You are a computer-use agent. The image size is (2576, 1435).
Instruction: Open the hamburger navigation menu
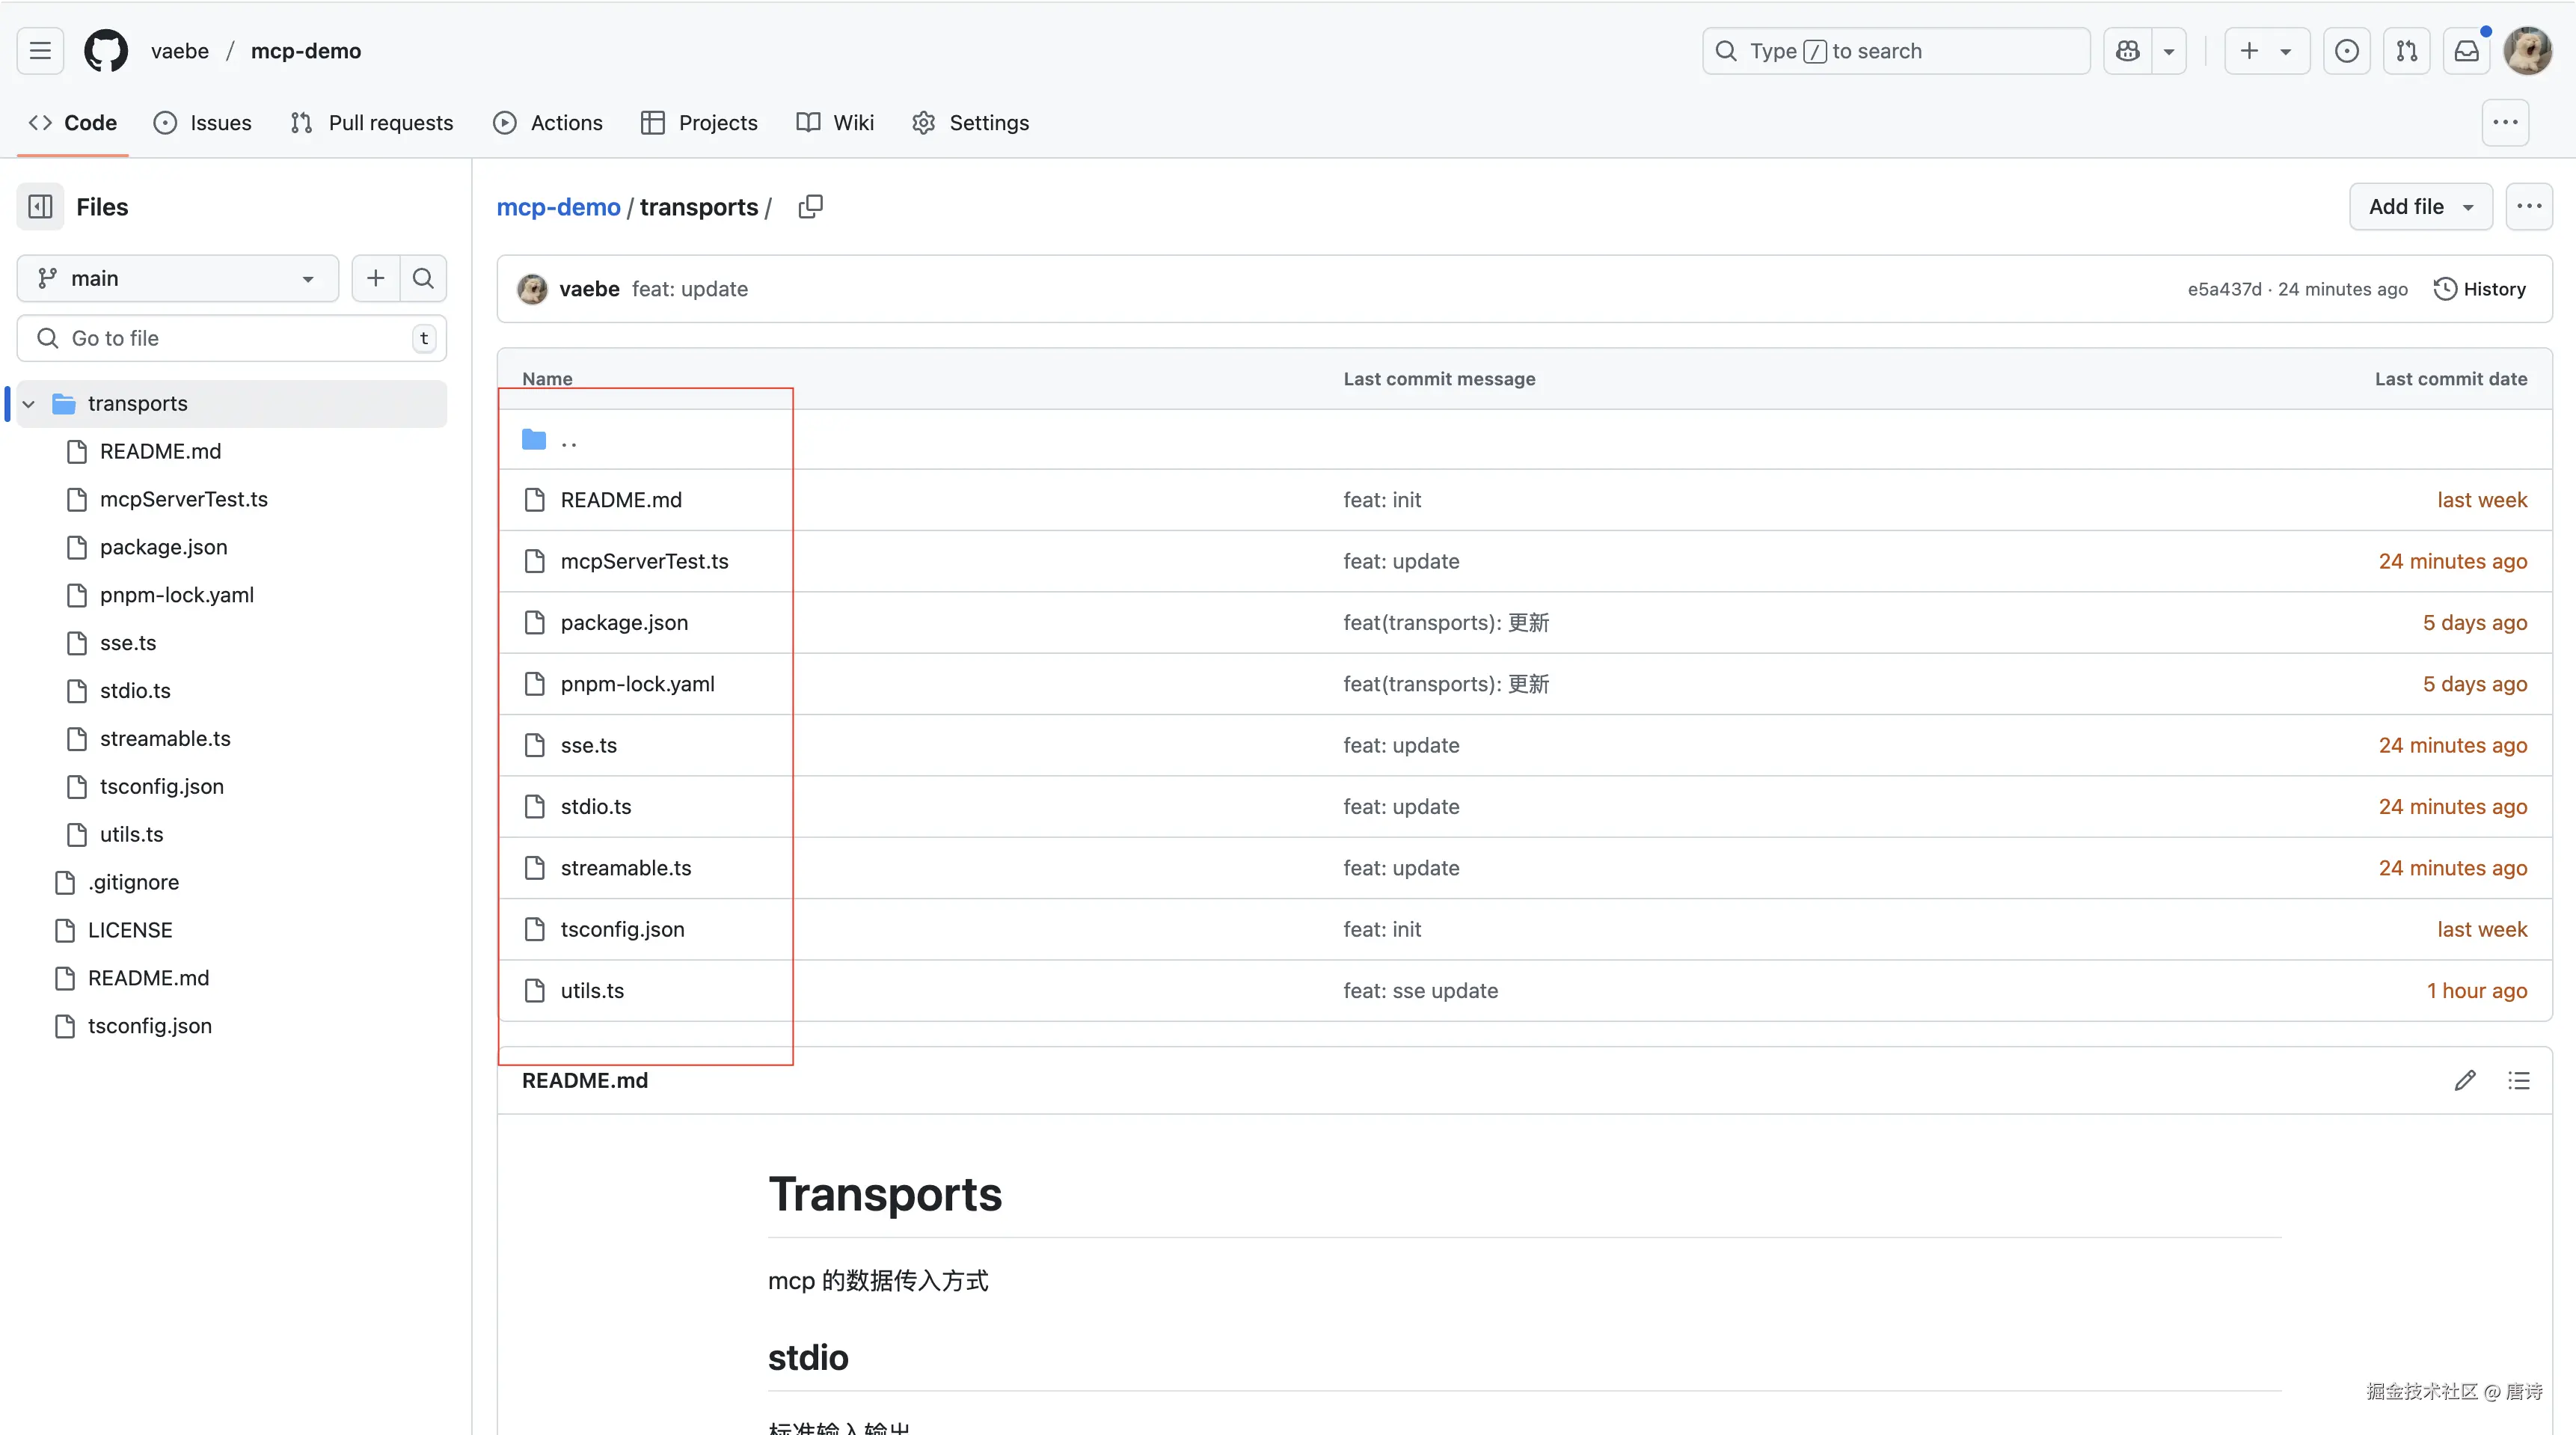coord(40,51)
